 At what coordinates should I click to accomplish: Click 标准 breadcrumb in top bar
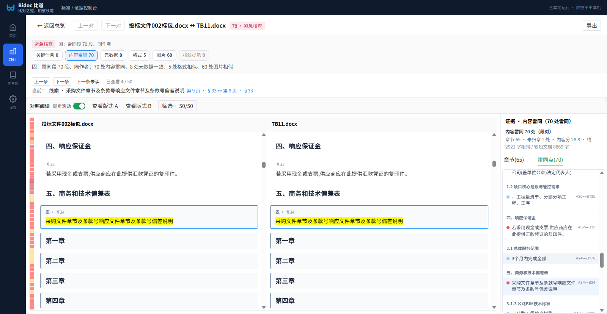pos(66,8)
